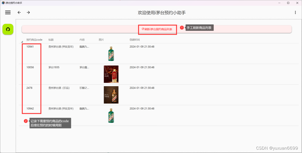Click content cell 茅台酱... in row 10056
302x153 pixels.
click(84, 67)
